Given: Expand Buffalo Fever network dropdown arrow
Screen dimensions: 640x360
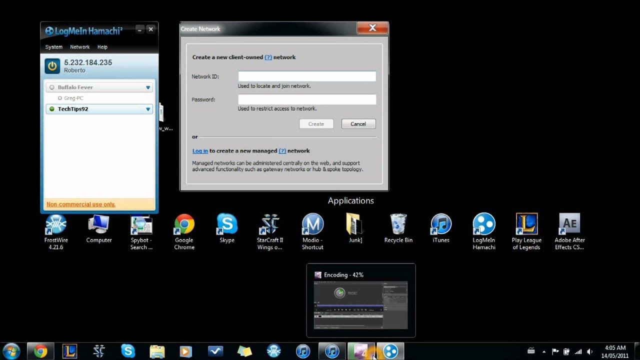Looking at the screenshot, I should 148,87.
